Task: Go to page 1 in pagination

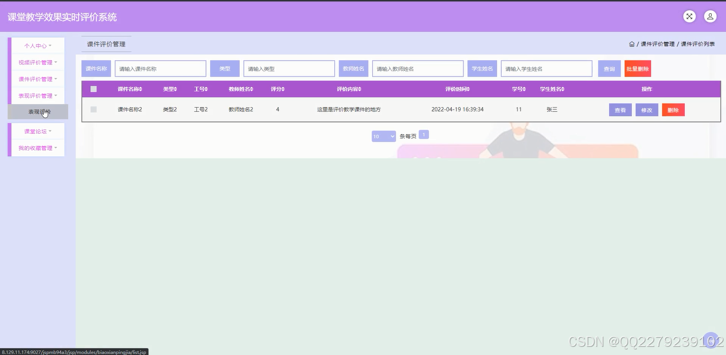Action: (424, 134)
